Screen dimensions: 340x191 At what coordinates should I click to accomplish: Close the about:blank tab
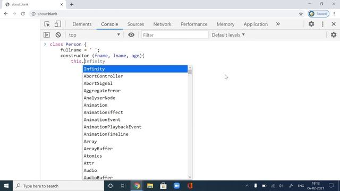coord(62,4)
